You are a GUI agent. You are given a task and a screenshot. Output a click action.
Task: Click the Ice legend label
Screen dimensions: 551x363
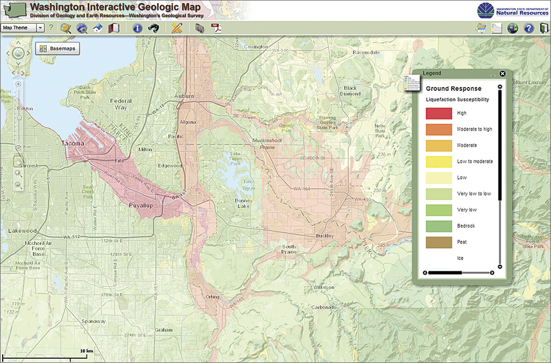(460, 258)
